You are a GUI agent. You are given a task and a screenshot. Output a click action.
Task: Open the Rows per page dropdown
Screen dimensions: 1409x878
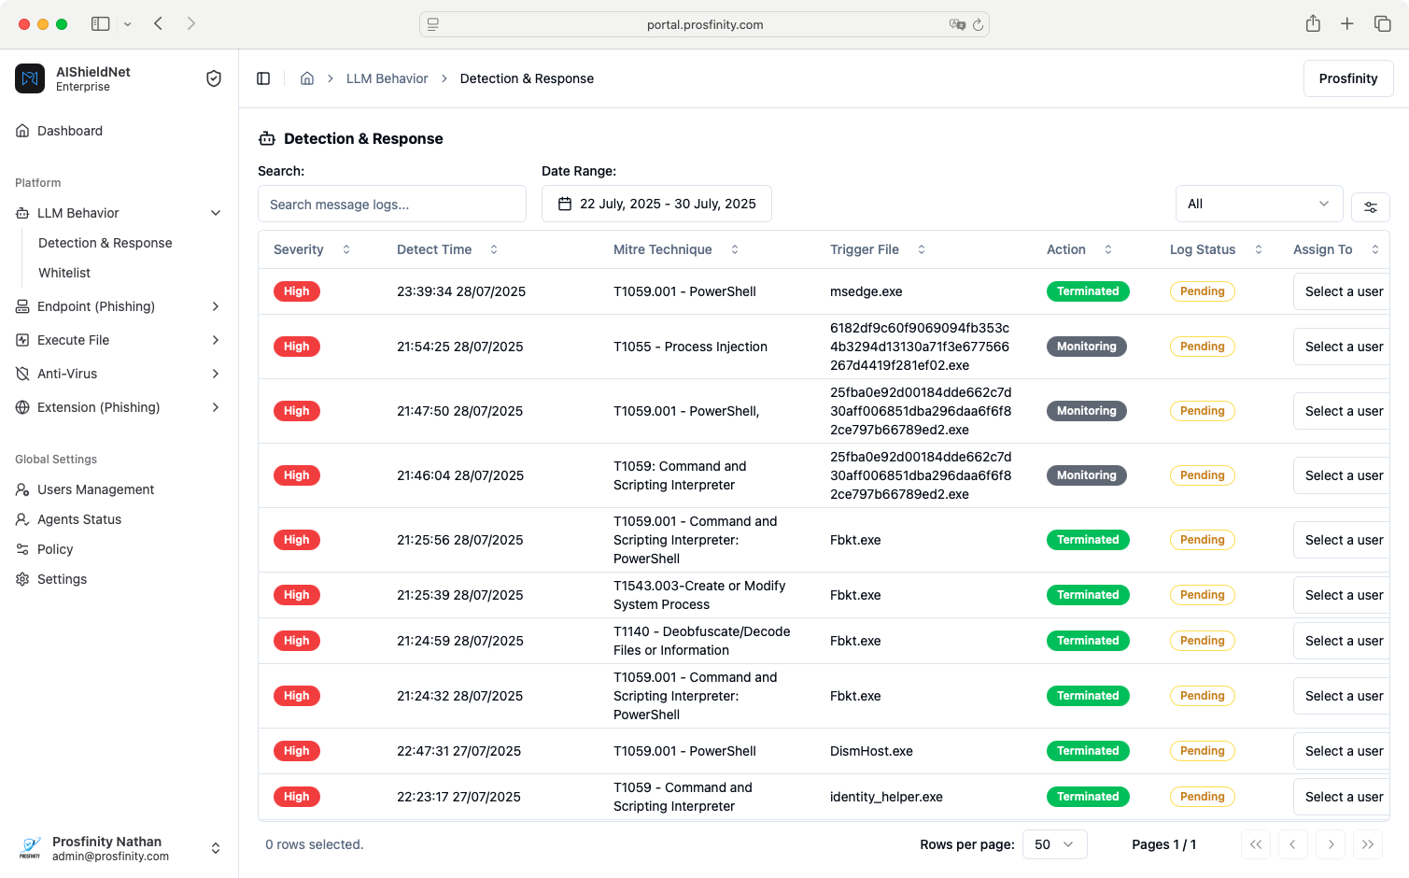[1054, 844]
